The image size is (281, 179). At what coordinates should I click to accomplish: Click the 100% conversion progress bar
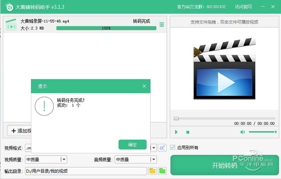tap(106, 28)
